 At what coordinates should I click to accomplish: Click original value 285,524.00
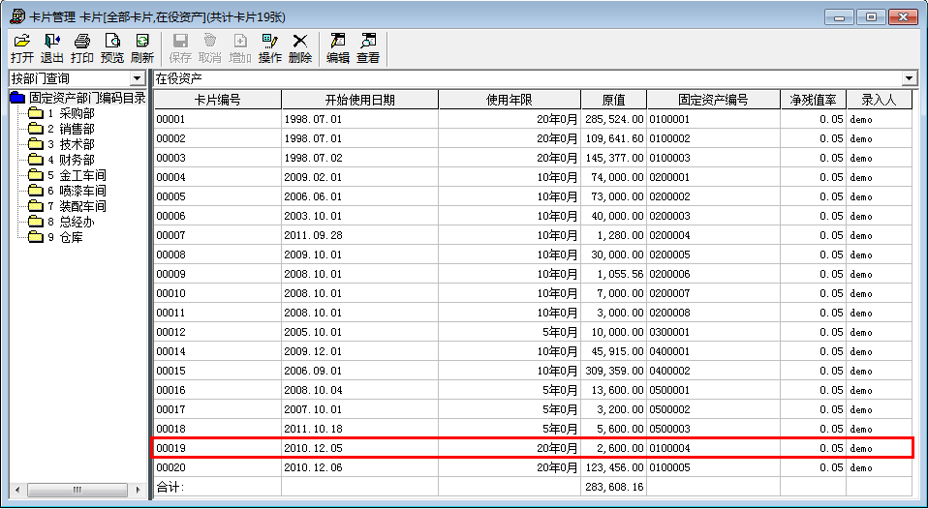pyautogui.click(x=614, y=119)
